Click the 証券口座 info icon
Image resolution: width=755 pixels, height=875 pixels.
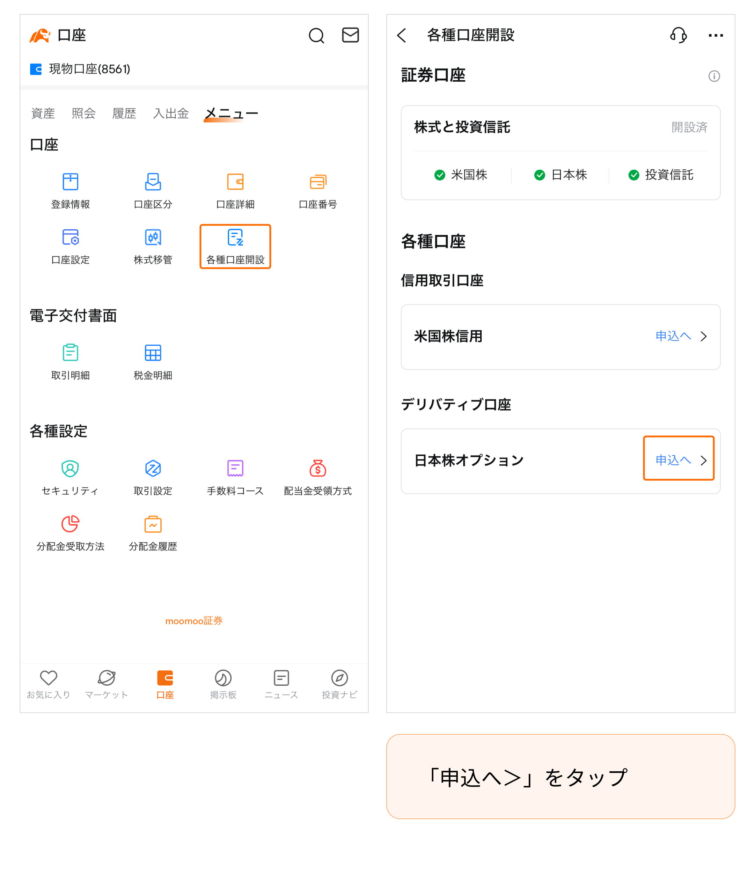pos(714,76)
